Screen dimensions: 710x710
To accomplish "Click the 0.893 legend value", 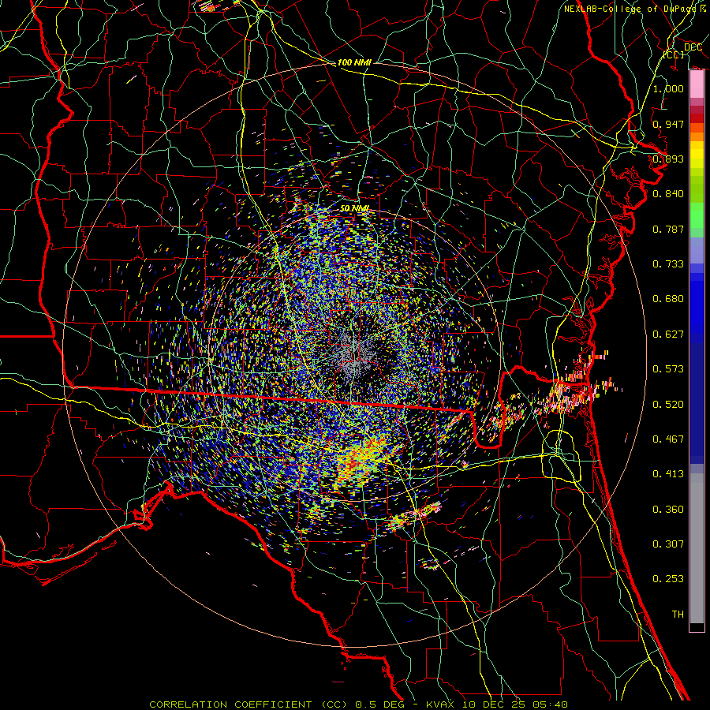I will coord(668,159).
